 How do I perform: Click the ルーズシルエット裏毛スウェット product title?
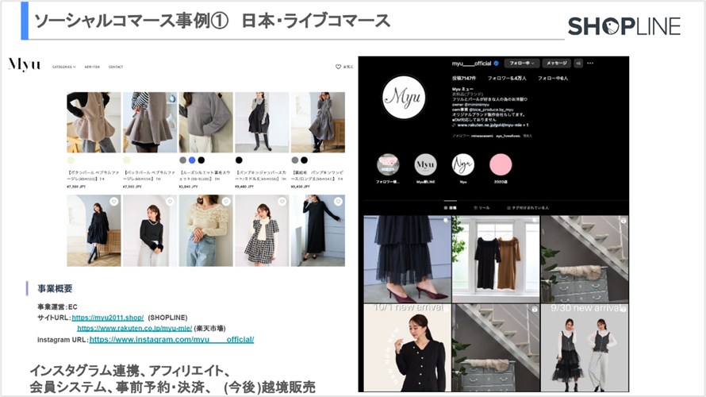(x=205, y=175)
